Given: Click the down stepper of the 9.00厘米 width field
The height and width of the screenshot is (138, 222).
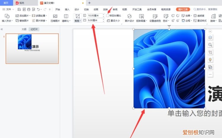Looking at the screenshot, I should click(104, 21).
